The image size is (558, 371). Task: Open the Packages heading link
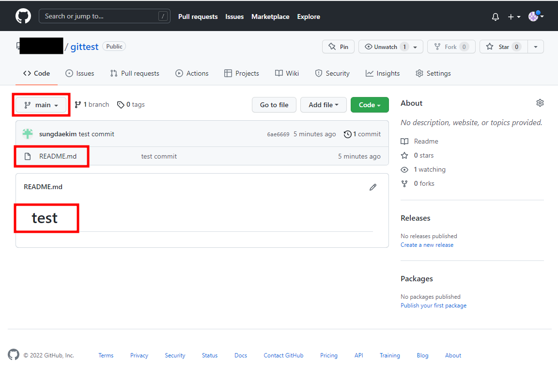[417, 279]
